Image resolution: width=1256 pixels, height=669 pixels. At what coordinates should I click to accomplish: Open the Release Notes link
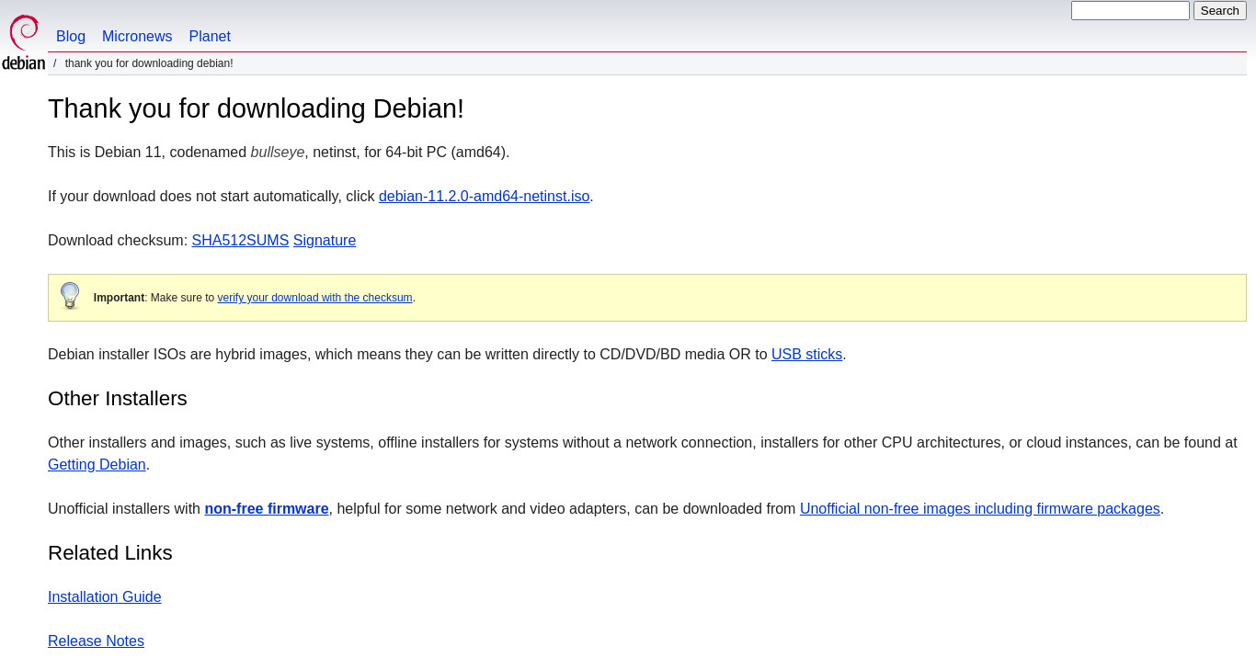[96, 641]
